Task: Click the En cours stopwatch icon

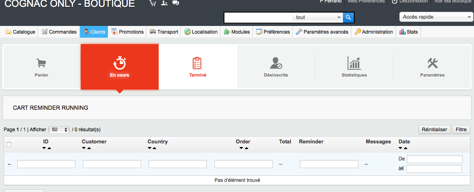Action: 119,63
